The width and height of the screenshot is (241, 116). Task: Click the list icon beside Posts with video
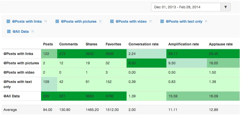point(112,21)
